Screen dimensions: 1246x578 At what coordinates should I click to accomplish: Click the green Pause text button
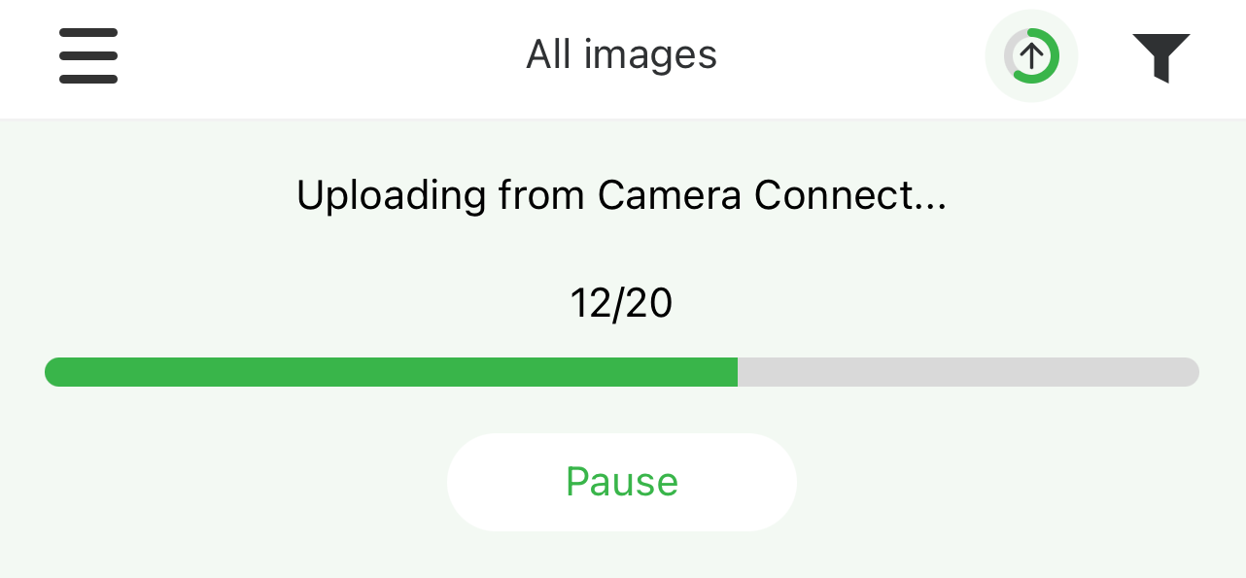tap(621, 482)
